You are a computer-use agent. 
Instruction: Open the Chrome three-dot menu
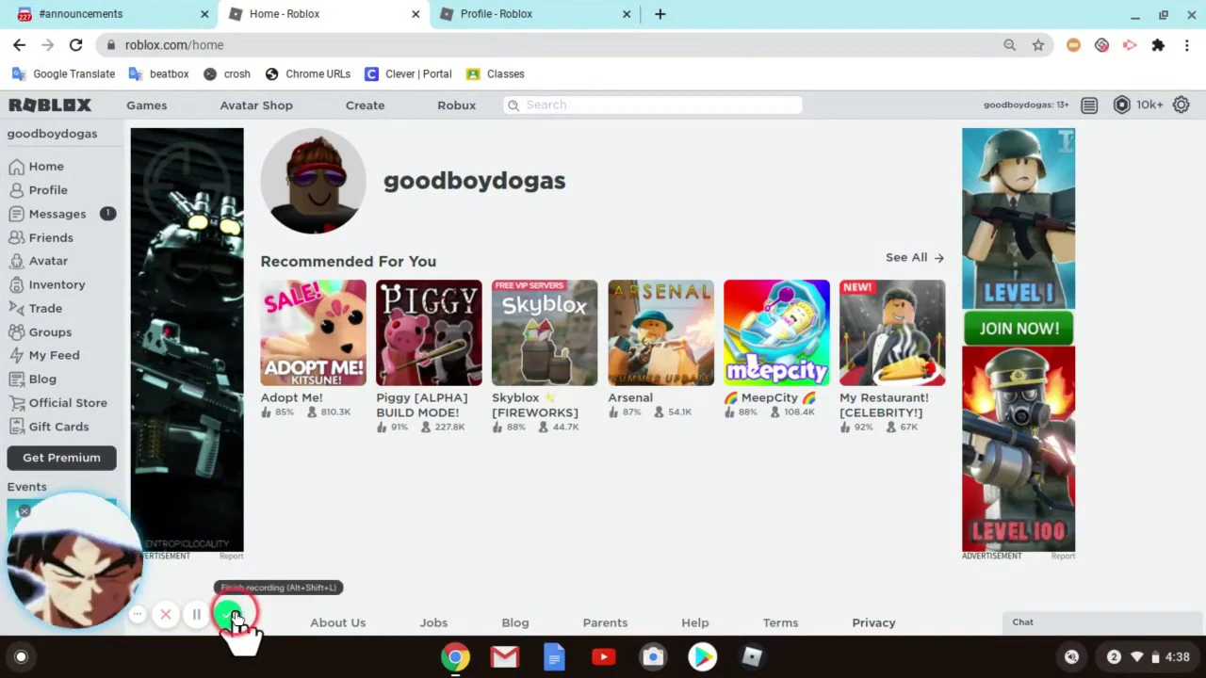tap(1186, 44)
